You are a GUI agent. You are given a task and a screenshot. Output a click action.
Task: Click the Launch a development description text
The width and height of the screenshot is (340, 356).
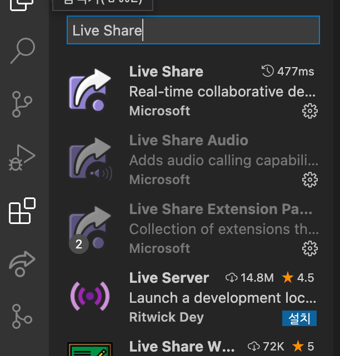[x=223, y=298]
